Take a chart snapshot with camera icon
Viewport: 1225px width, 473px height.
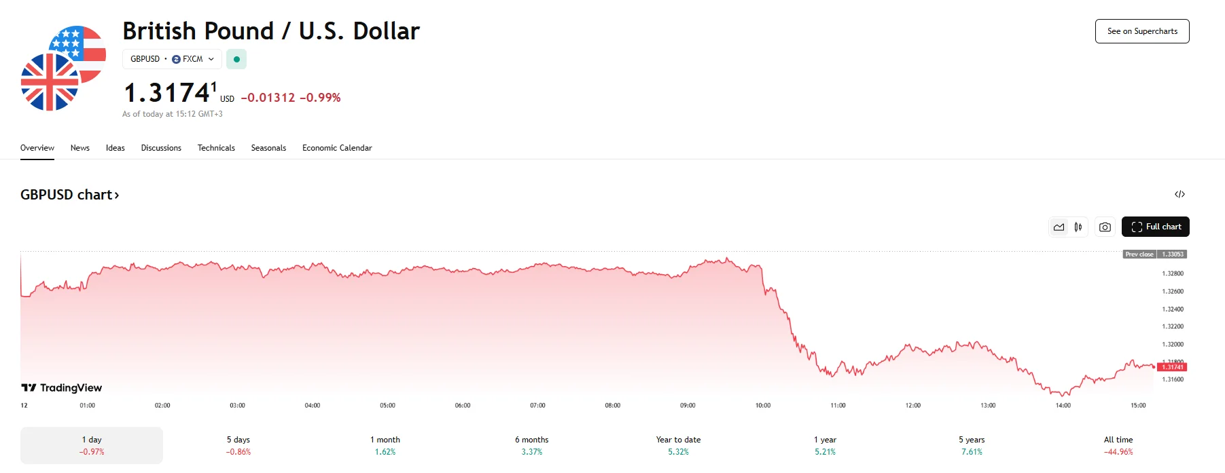tap(1105, 227)
